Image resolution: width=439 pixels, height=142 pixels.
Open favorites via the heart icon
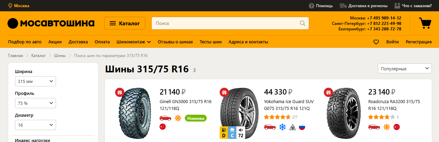click(x=376, y=42)
